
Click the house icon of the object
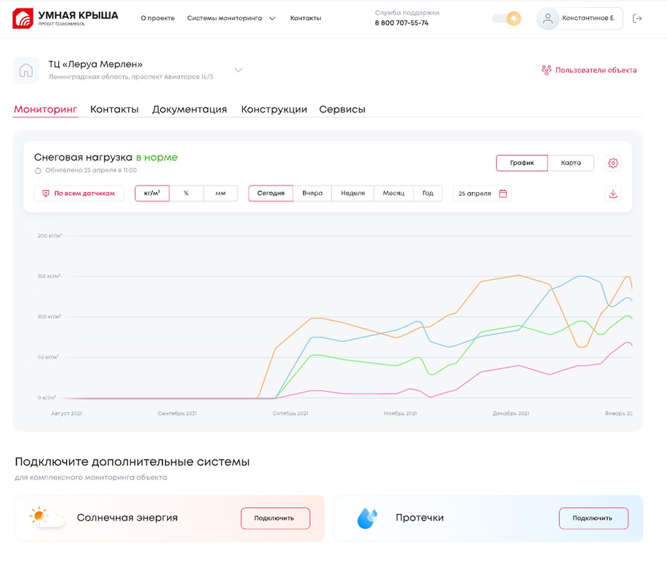click(26, 70)
